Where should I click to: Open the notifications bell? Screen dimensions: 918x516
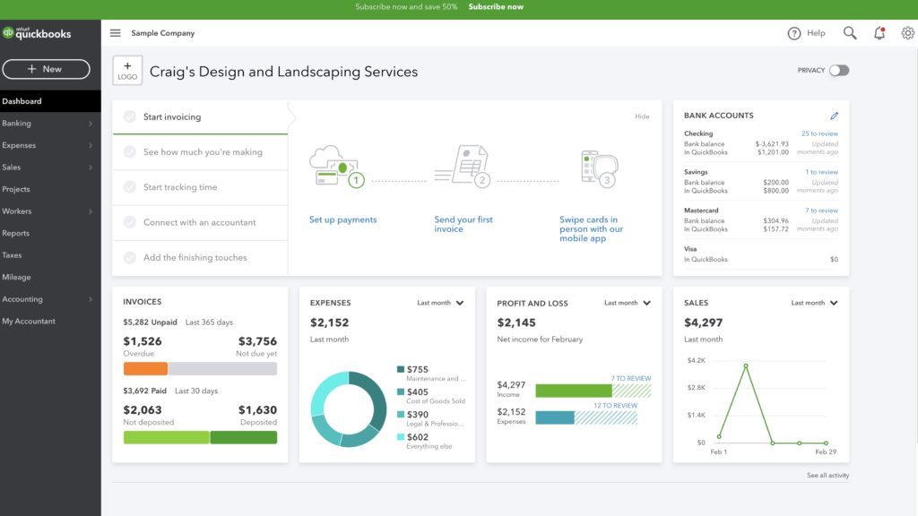pyautogui.click(x=879, y=33)
